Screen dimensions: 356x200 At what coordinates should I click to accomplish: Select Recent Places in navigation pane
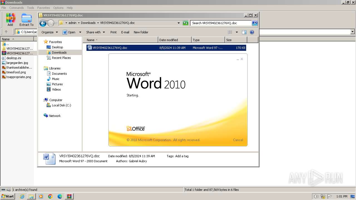coord(61,58)
